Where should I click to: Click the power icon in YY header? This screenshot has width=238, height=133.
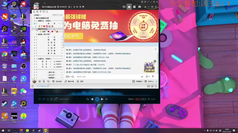(156, 7)
